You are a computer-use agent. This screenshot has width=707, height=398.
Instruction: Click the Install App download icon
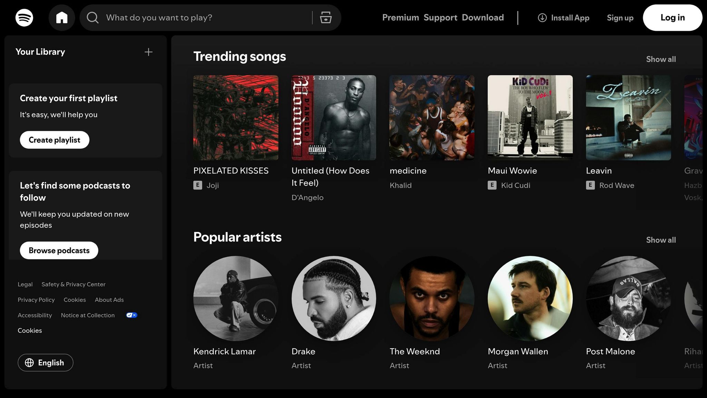click(542, 17)
